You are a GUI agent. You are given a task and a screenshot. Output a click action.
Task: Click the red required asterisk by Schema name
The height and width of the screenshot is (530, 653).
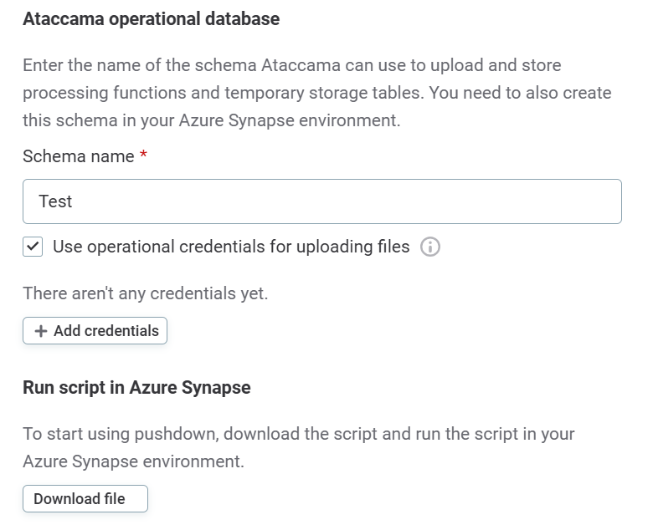pyautogui.click(x=143, y=156)
